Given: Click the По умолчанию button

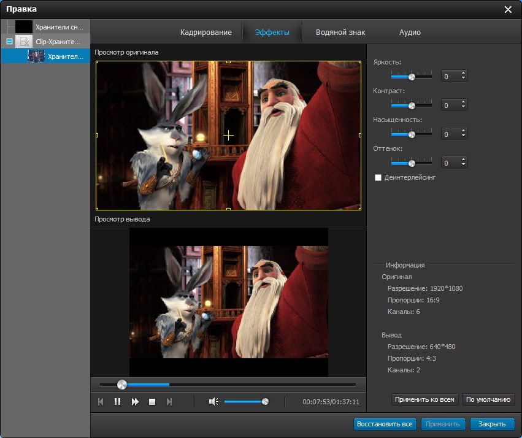Looking at the screenshot, I should tap(488, 399).
